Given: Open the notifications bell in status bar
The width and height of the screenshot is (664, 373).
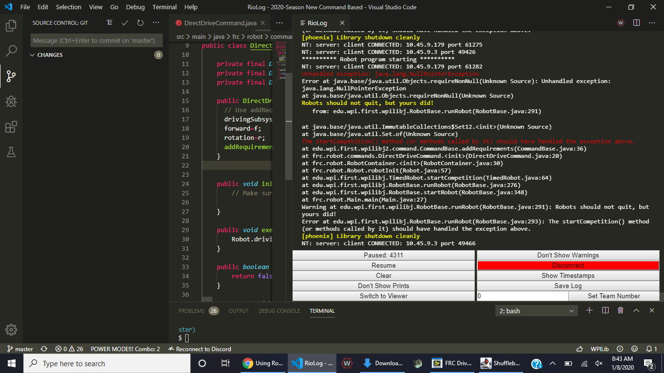Looking at the screenshot, I should tap(651, 349).
